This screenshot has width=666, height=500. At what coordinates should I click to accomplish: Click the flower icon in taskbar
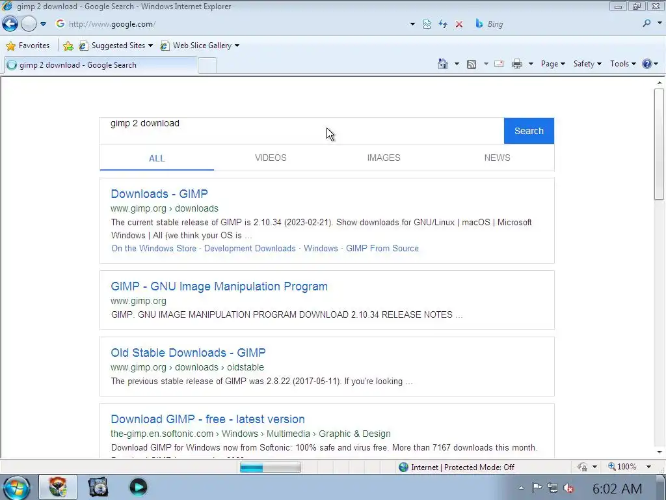coord(58,487)
